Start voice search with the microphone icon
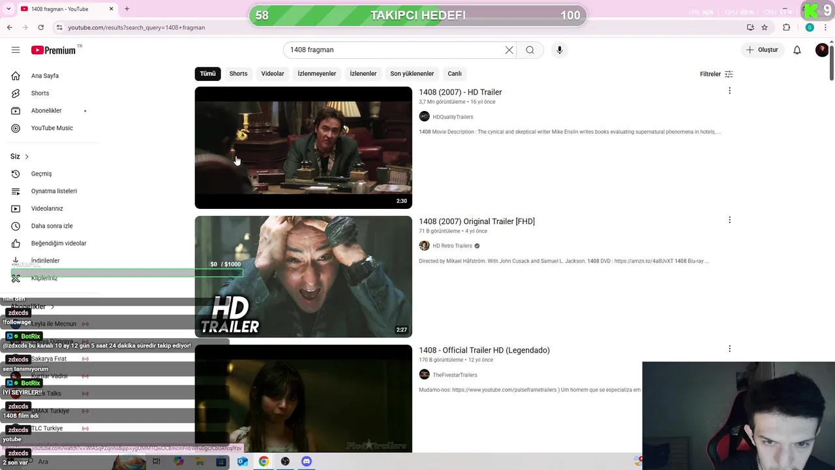The height and width of the screenshot is (470, 835). tap(559, 50)
